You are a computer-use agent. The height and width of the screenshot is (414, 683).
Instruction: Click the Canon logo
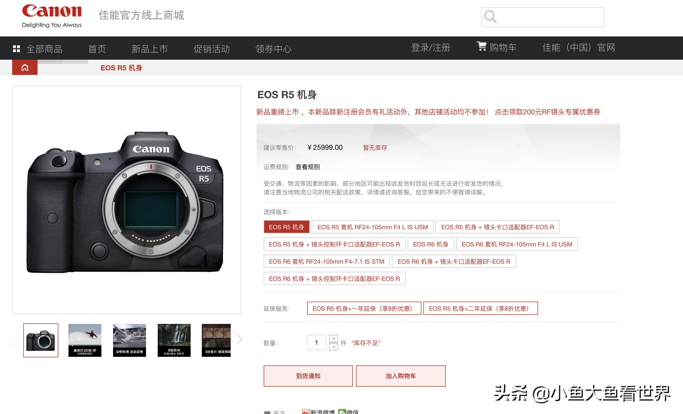click(51, 15)
